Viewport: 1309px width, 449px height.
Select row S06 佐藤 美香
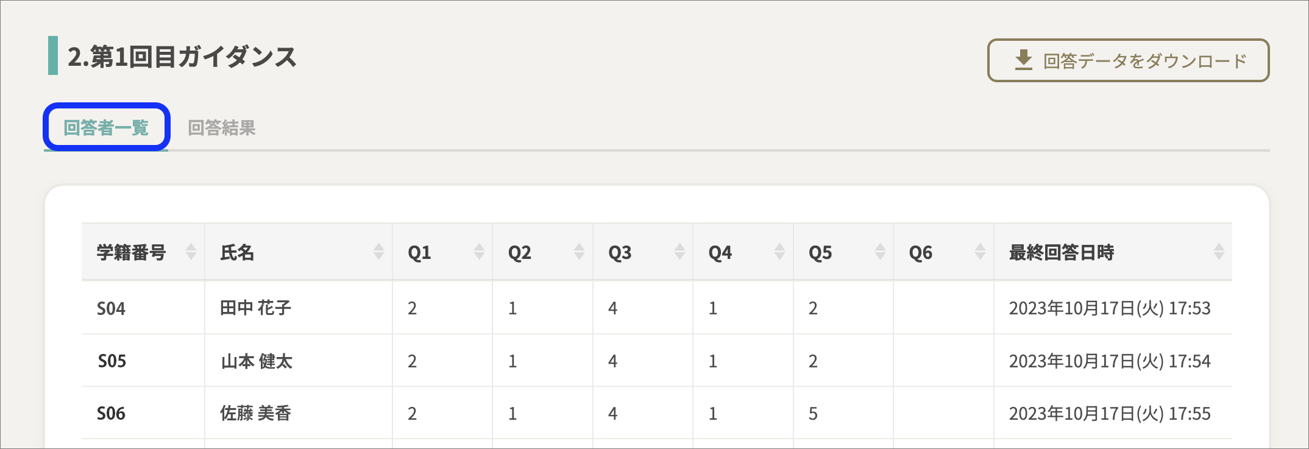pos(657,413)
